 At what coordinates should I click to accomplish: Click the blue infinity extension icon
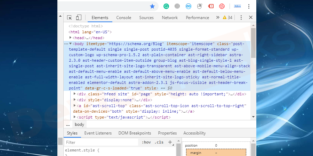coord(188,6)
